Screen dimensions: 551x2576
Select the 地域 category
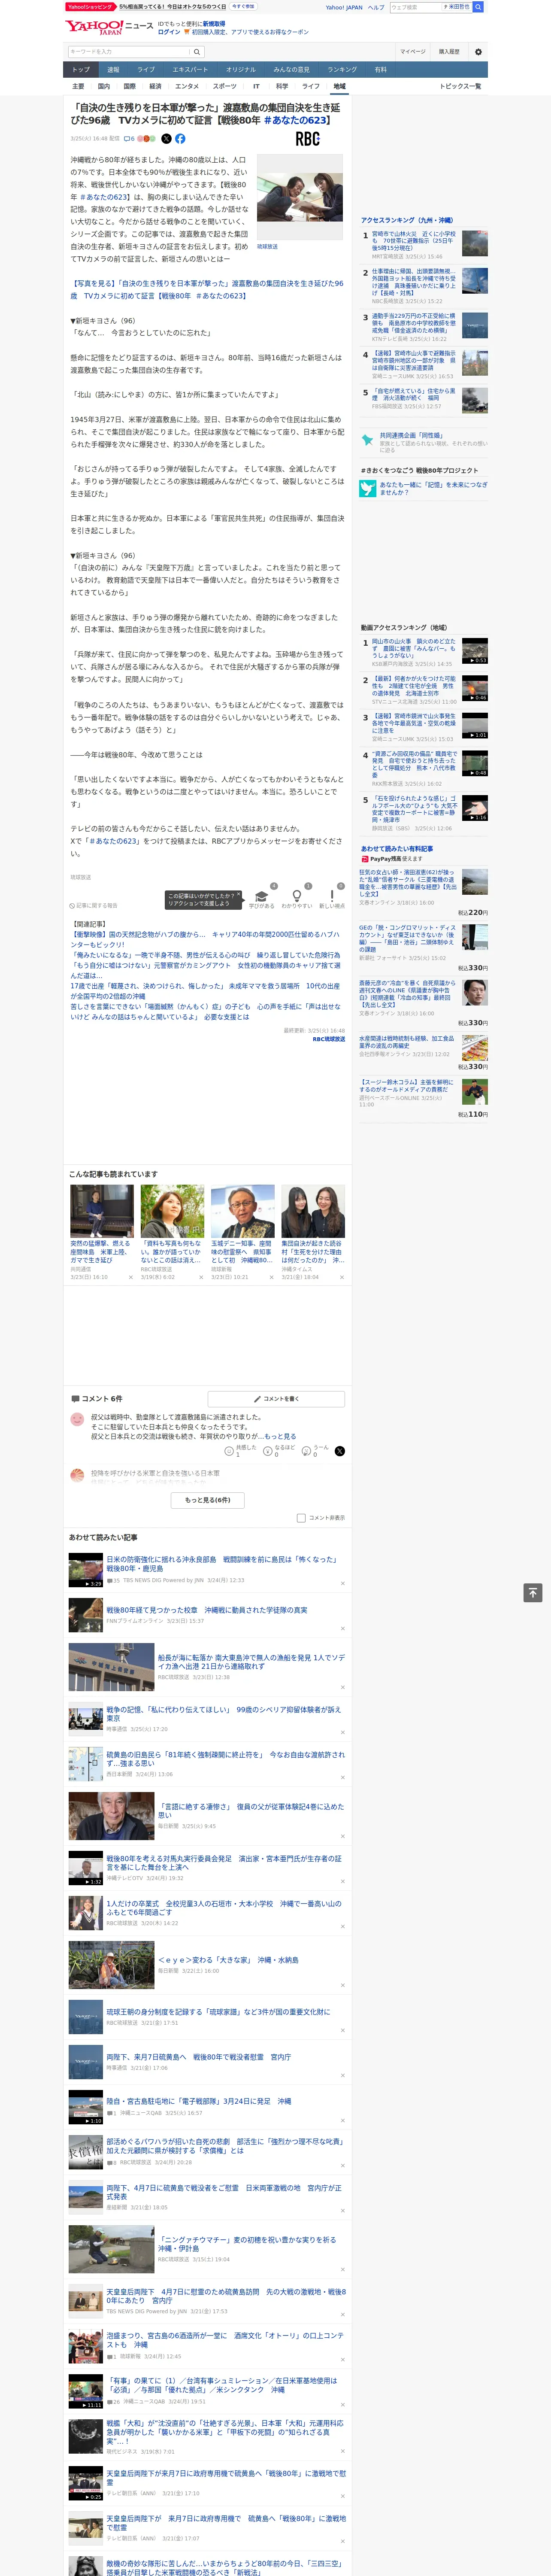pyautogui.click(x=339, y=86)
